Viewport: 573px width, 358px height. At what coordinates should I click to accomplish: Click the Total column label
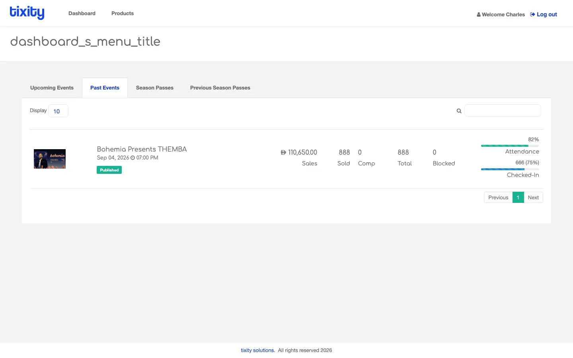[x=405, y=163]
